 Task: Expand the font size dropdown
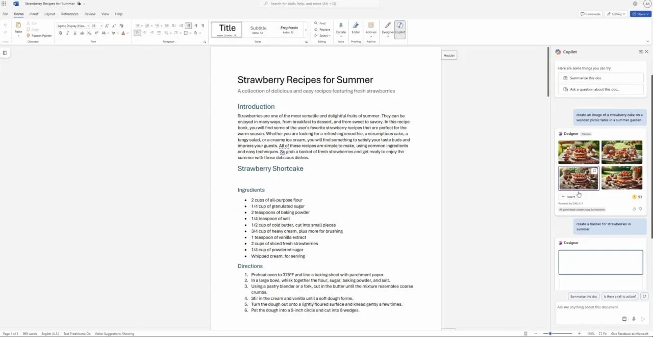tap(102, 26)
